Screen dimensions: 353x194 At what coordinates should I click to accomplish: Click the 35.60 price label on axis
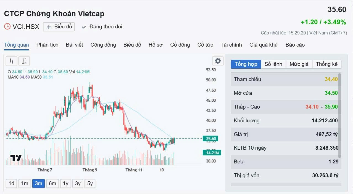211,139
